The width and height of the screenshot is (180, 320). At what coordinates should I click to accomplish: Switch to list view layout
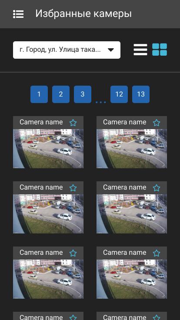click(140, 50)
